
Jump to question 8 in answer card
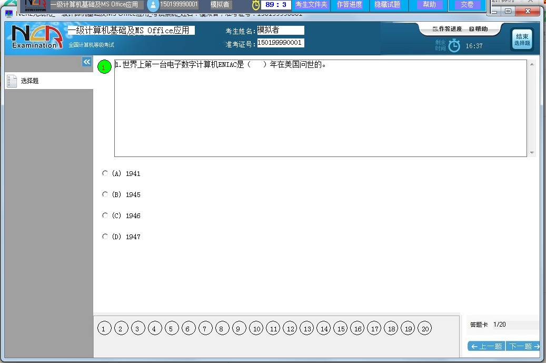pos(222,329)
